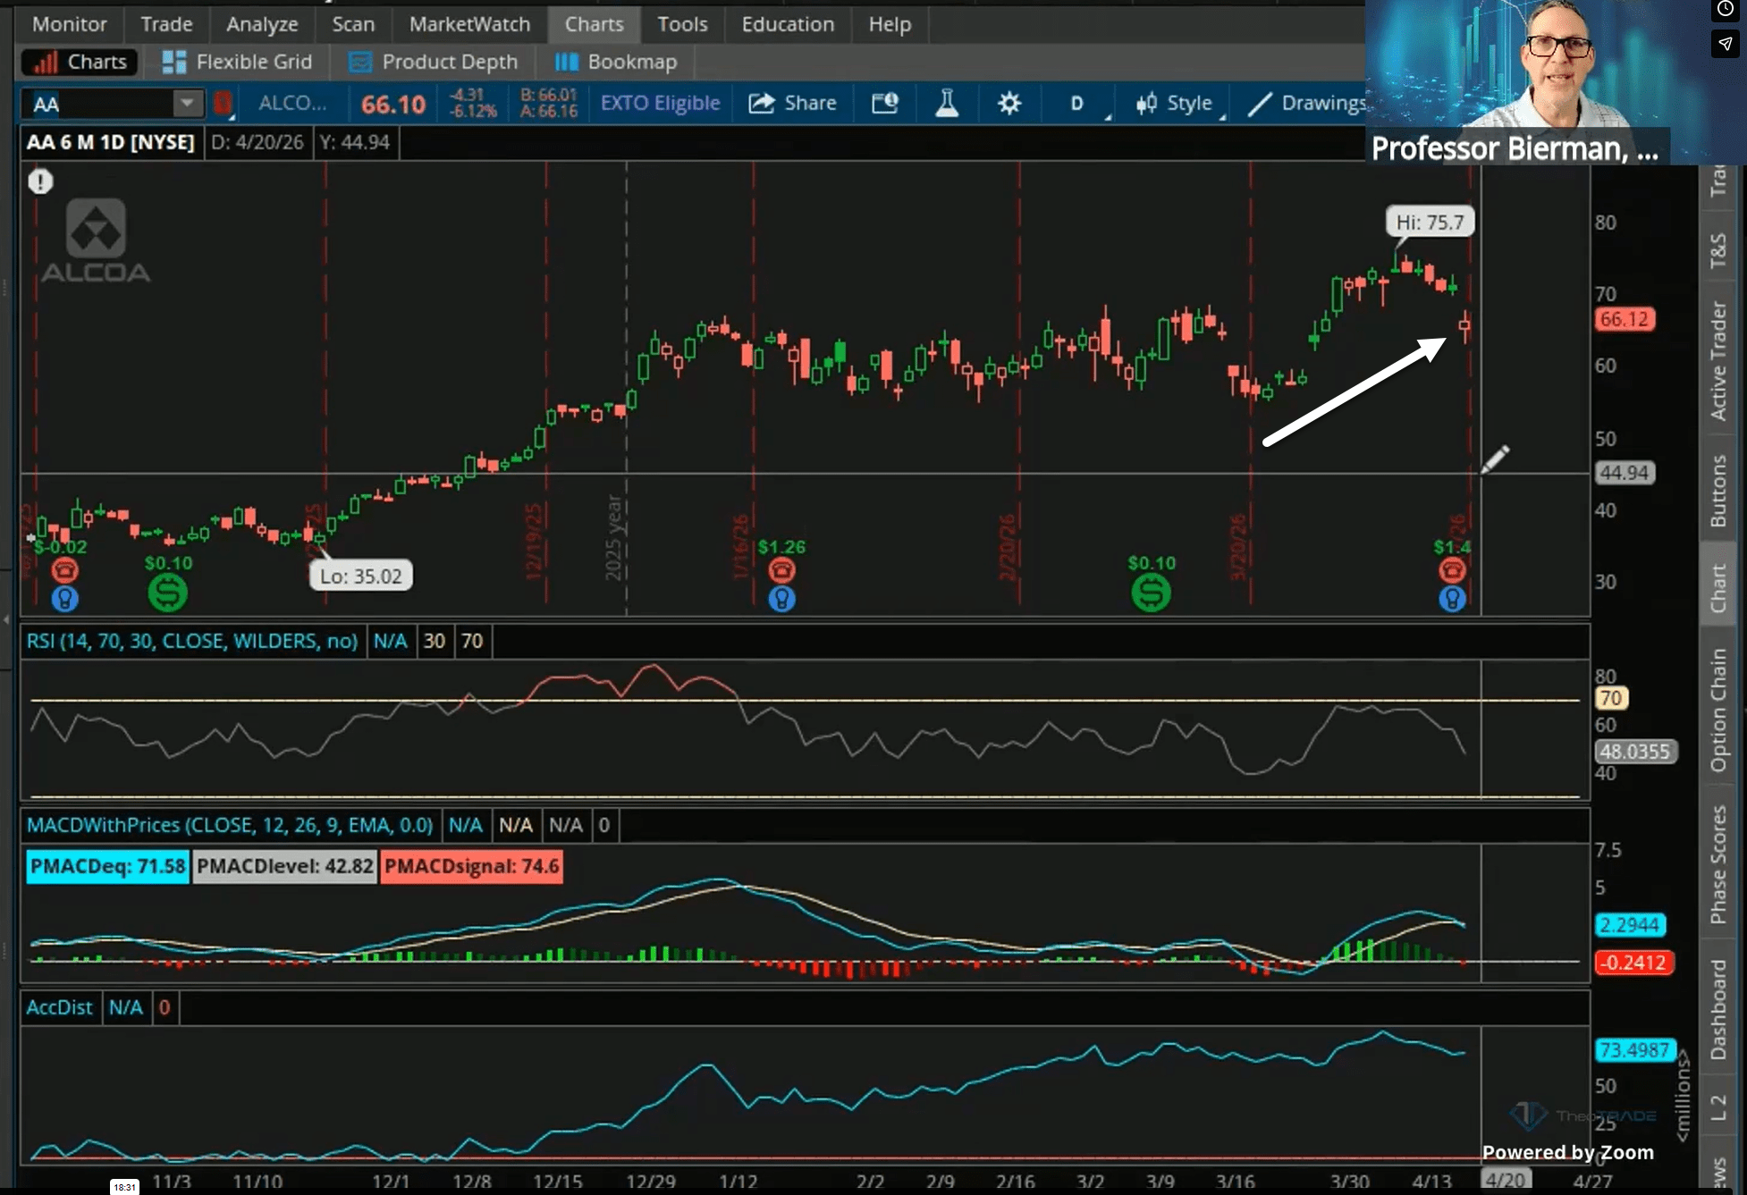Screen dimensions: 1747x1195
Task: Open the MarketWatch tab
Action: (469, 24)
